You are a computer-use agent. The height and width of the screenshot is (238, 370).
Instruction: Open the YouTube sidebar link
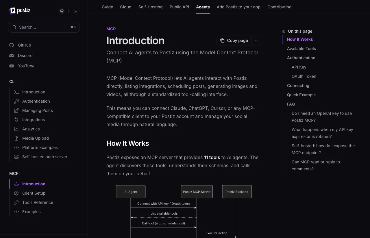click(x=22, y=66)
